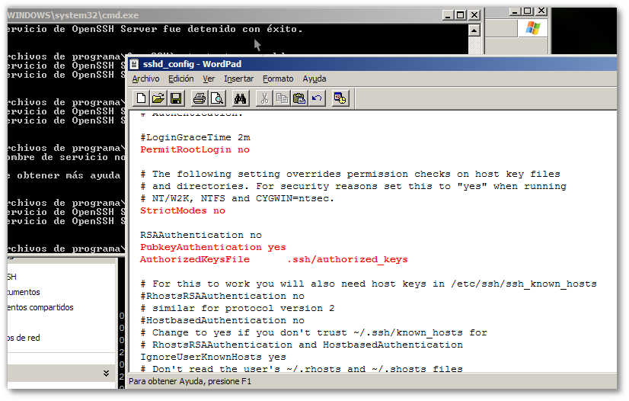Click the 'umentos' link in side panel
Viewport: 629px width, 401px height.
(x=24, y=292)
